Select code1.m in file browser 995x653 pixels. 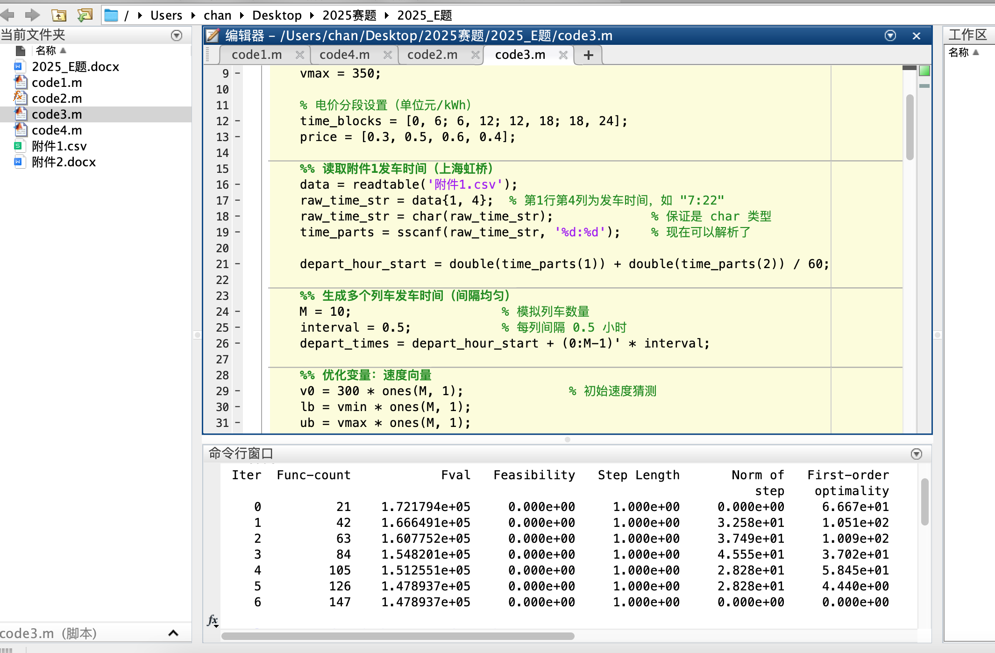click(57, 83)
